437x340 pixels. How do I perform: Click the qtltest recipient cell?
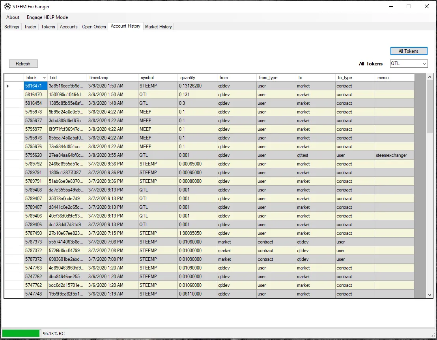[316, 155]
